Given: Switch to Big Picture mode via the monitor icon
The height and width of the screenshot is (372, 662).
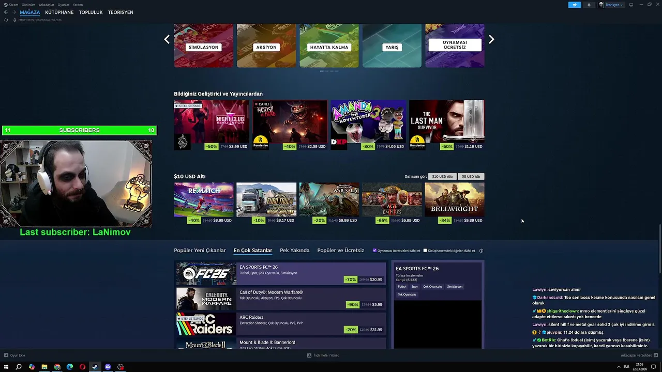Looking at the screenshot, I should coord(631,5).
